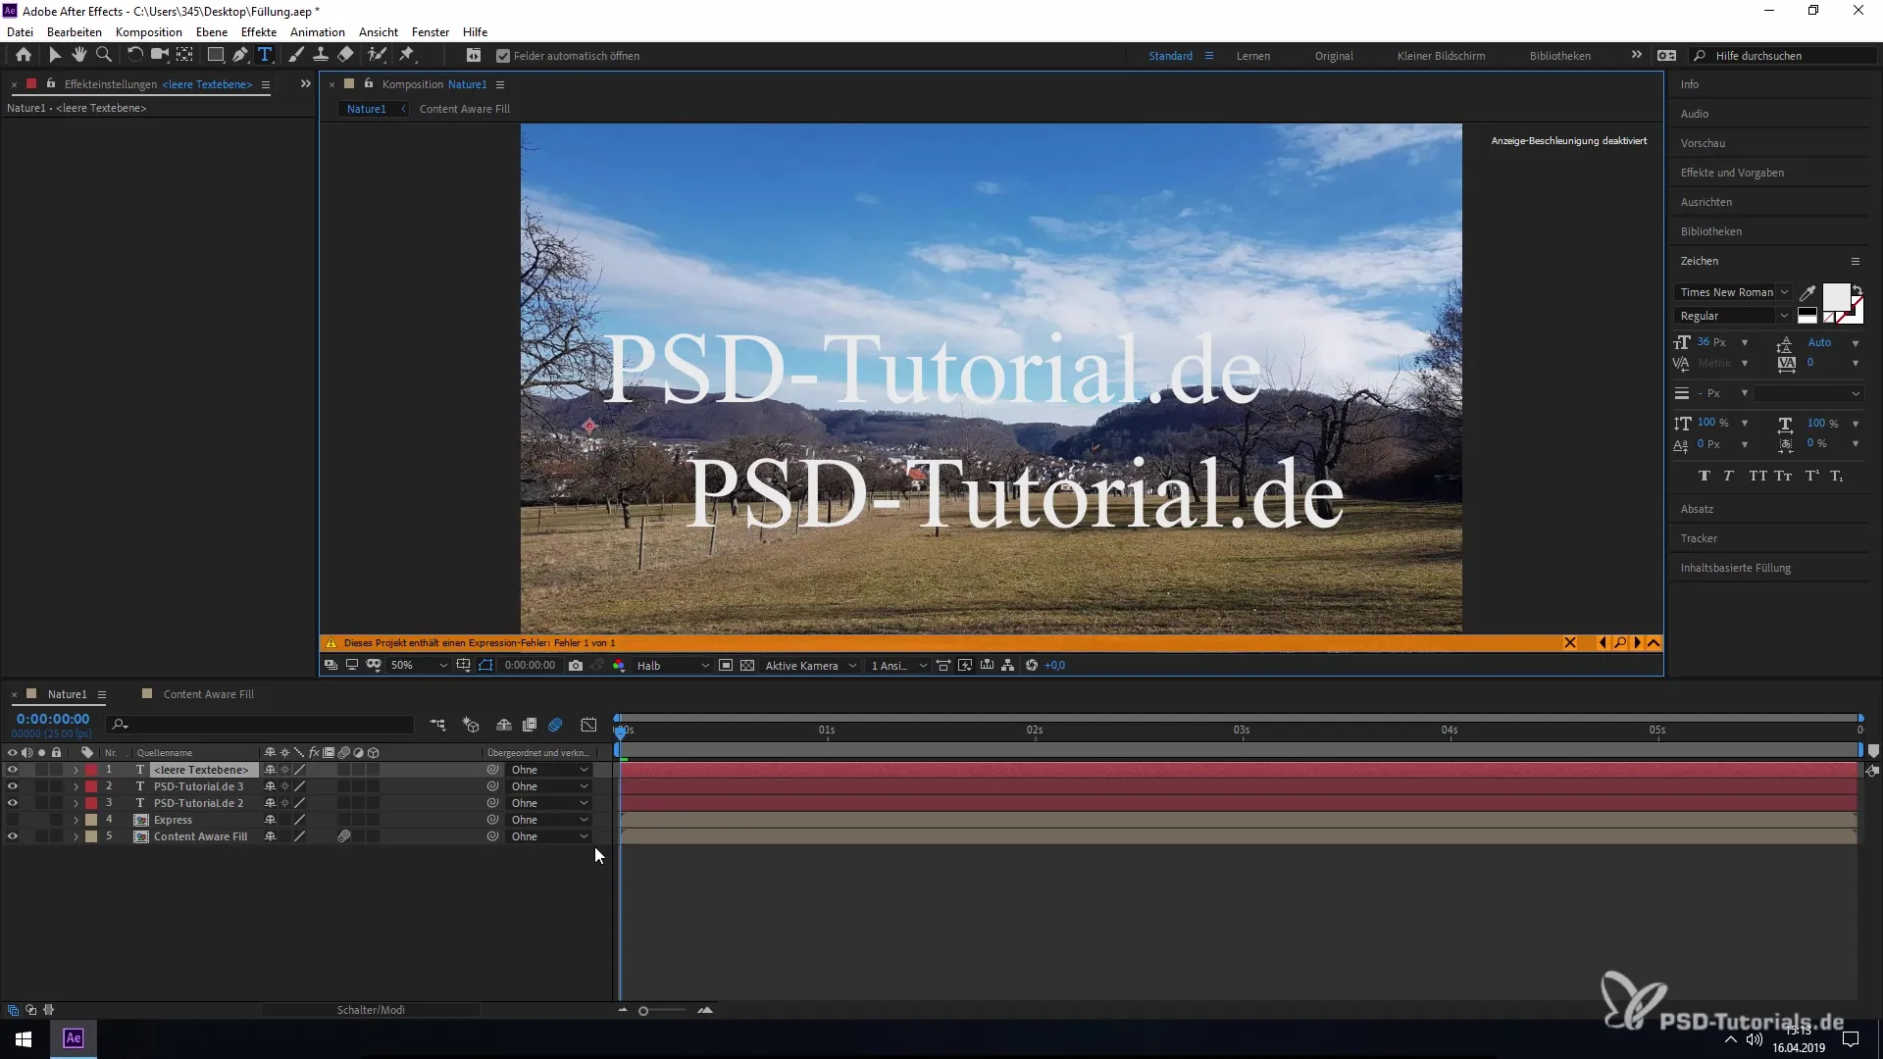This screenshot has height=1059, width=1883.
Task: Select the Hand tool
Action: point(78,56)
